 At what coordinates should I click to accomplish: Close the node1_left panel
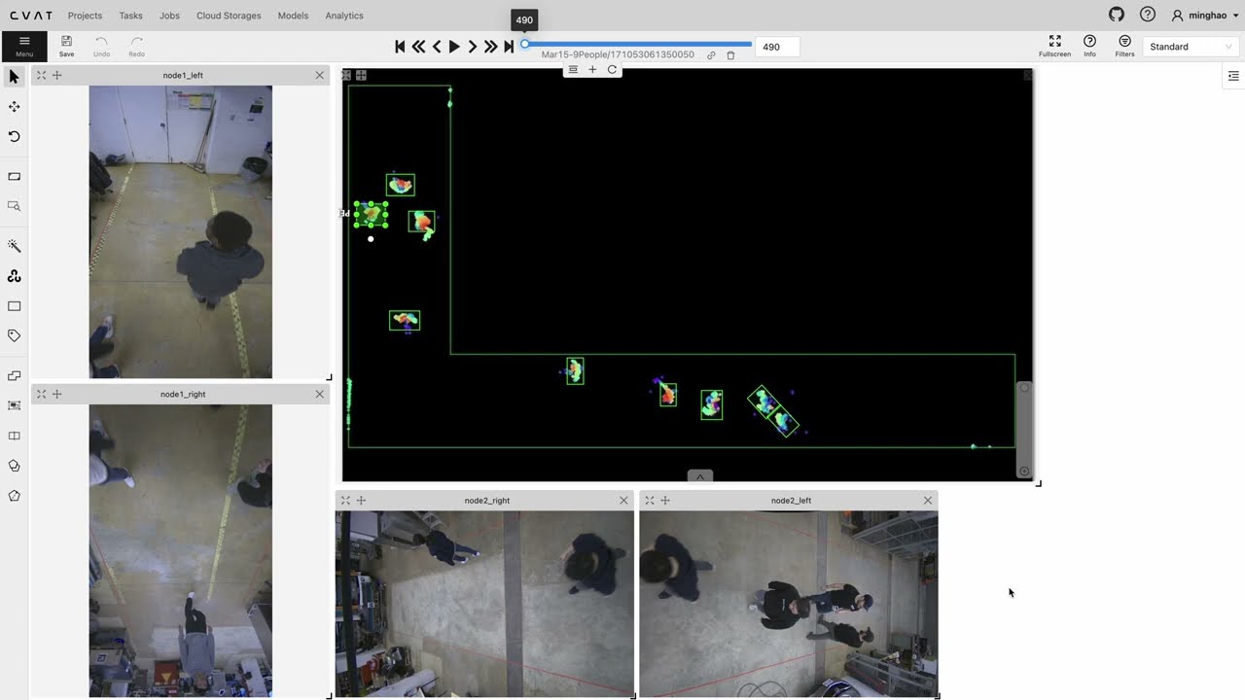[x=319, y=75]
